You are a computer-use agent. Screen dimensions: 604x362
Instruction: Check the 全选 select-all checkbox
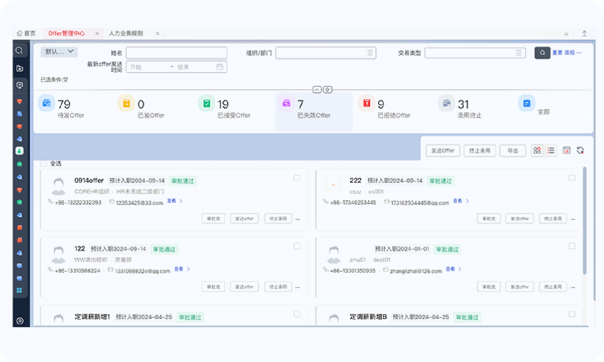(44, 163)
